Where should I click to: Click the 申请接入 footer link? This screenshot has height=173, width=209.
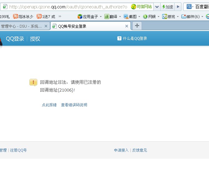tap(121, 150)
